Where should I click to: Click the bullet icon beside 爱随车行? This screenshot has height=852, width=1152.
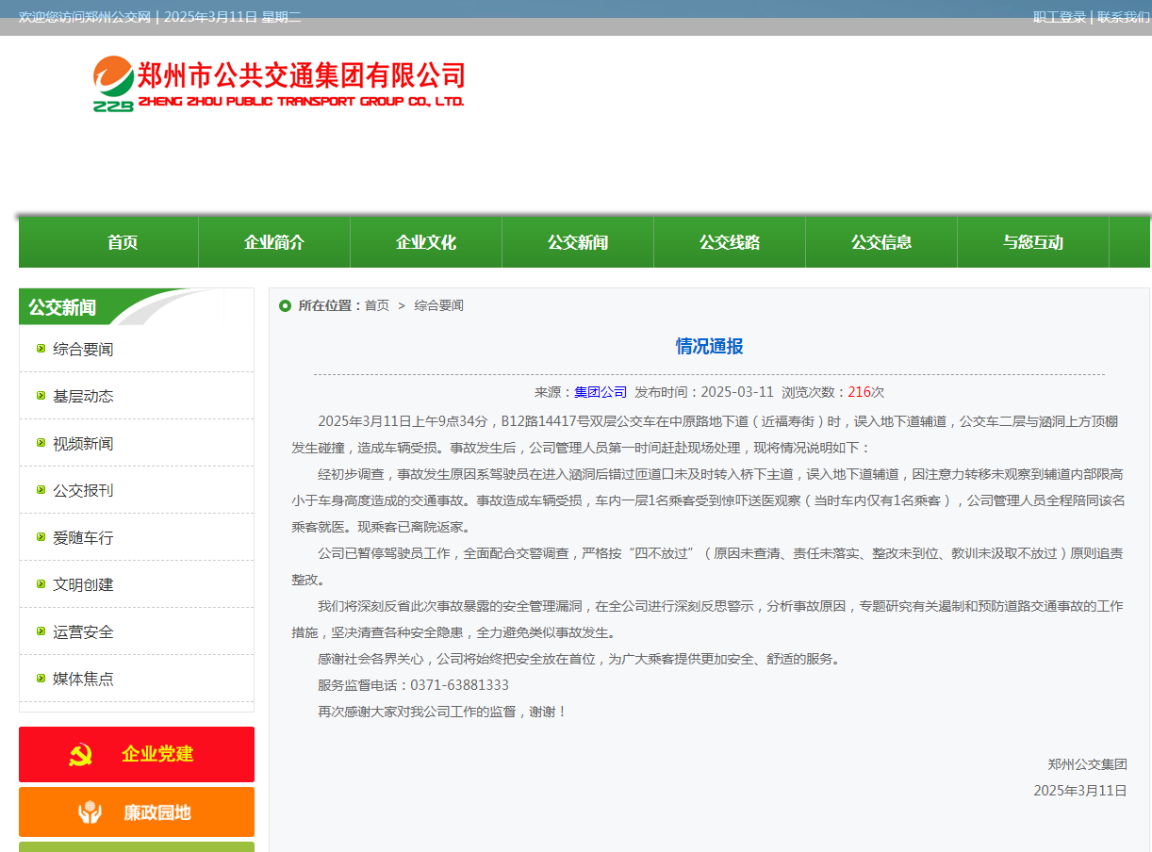coord(41,537)
